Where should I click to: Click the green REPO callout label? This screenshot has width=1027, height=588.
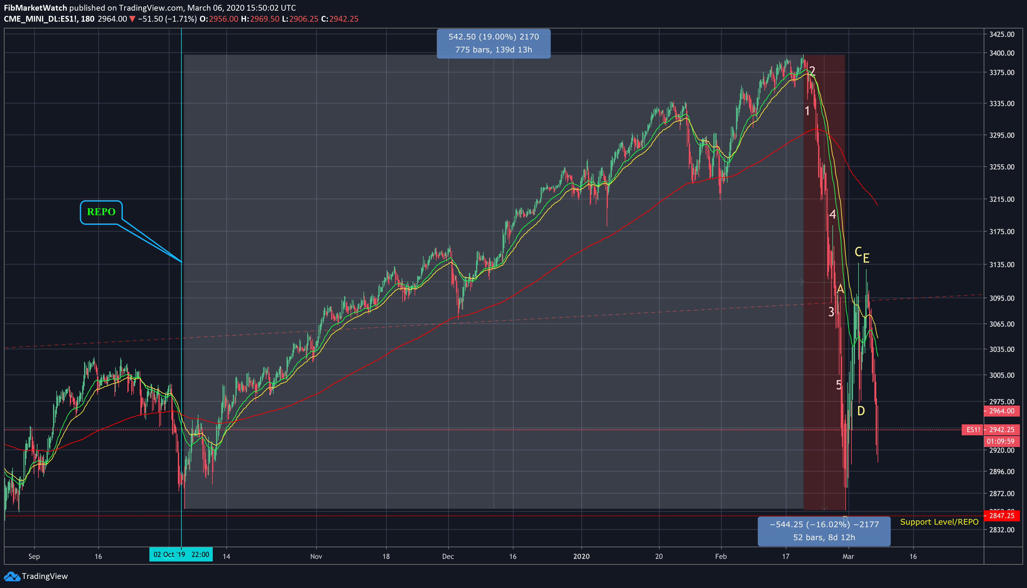tap(101, 212)
